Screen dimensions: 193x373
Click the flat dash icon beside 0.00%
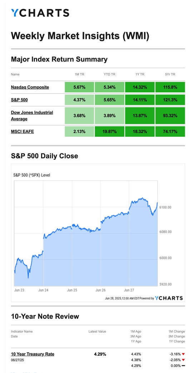pyautogui.click(x=183, y=365)
